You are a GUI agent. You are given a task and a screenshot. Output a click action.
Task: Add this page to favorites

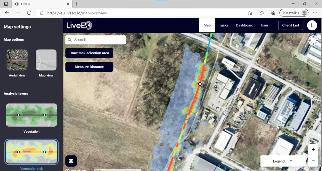click(x=250, y=13)
